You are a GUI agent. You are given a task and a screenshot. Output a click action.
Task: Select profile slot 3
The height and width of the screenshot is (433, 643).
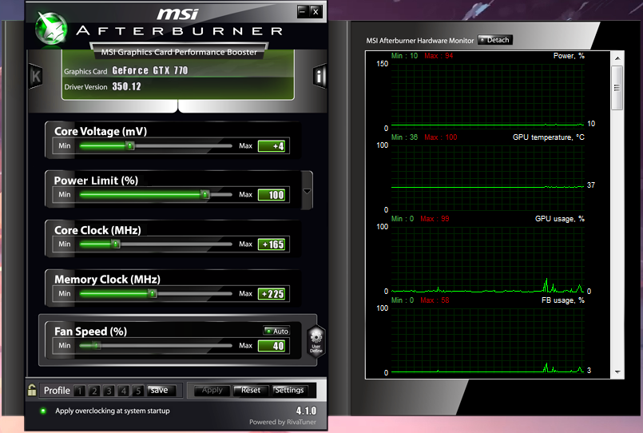109,391
